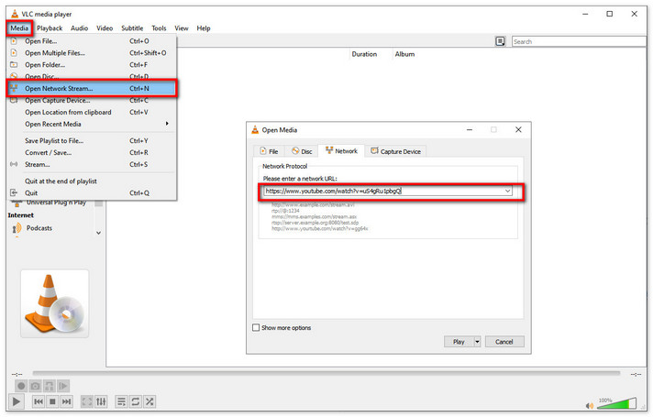Click the Record button
This screenshot has width=653, height=417.
coord(21,386)
